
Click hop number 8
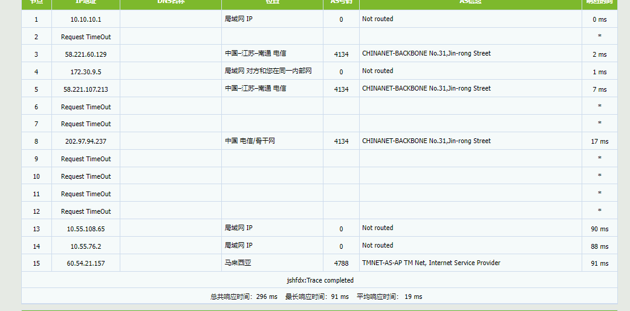pos(36,141)
